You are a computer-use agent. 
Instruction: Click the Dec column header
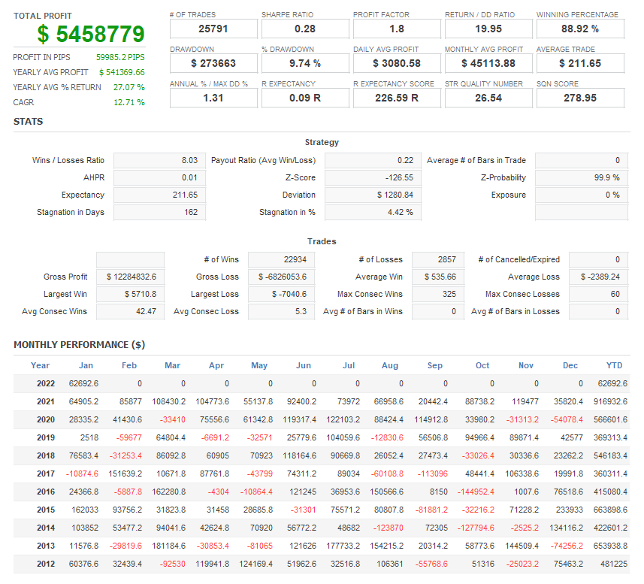coord(570,365)
